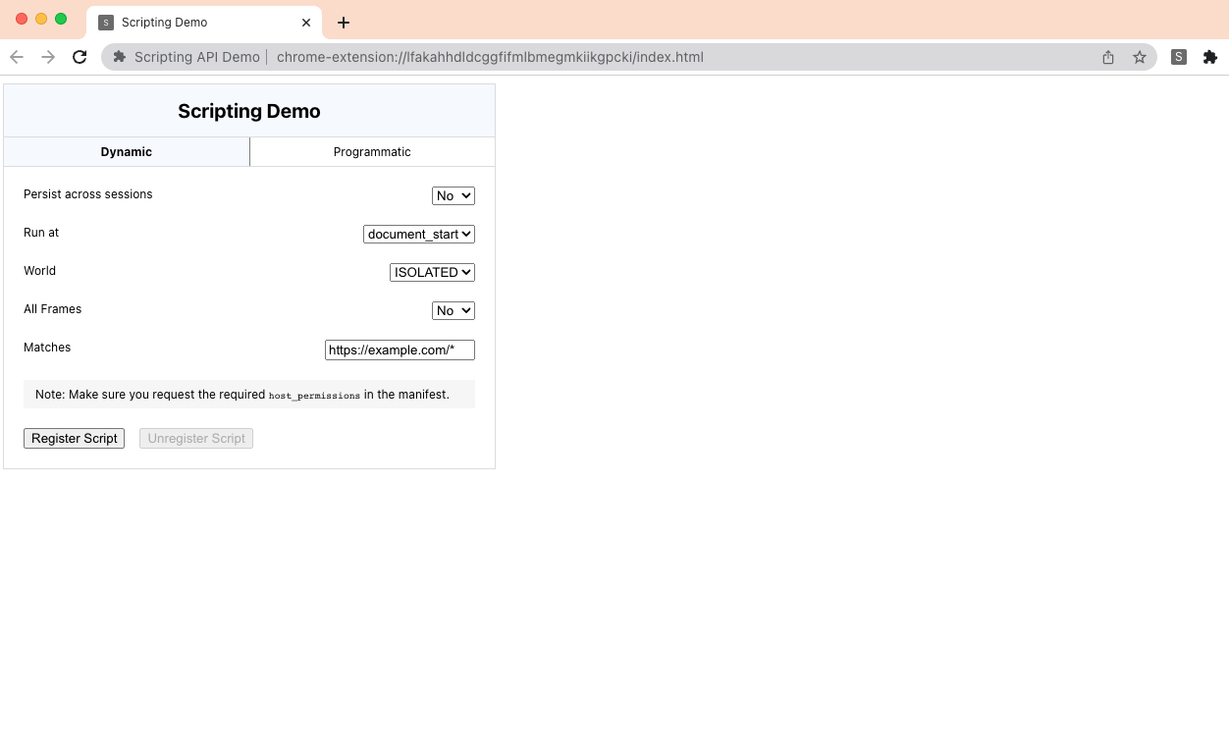Switch to the Programmatic tab
This screenshot has width=1229, height=753.
coord(372,151)
